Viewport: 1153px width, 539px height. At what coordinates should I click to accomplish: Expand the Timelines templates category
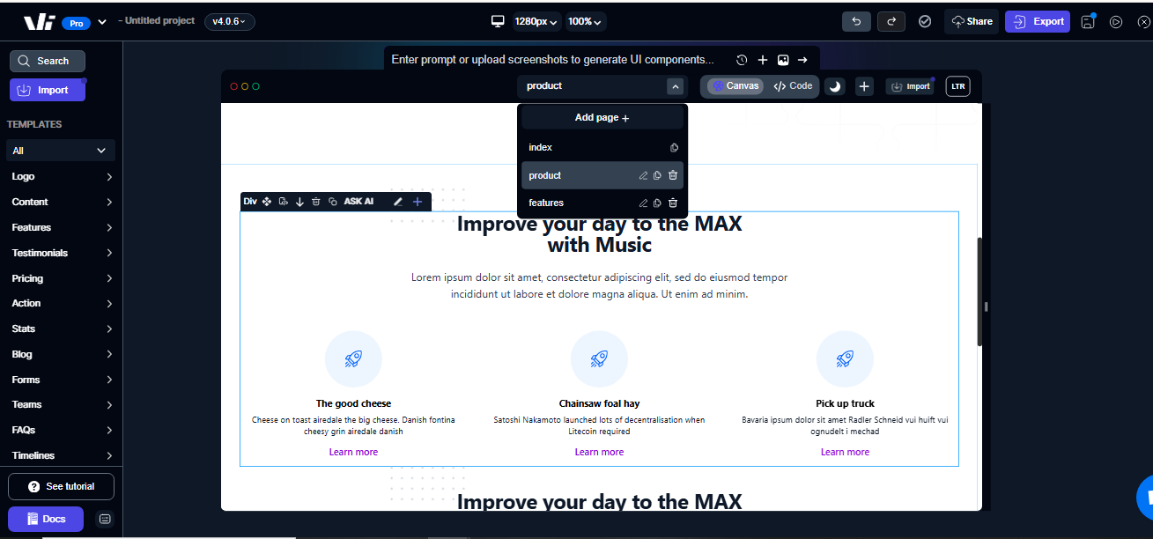(61, 455)
